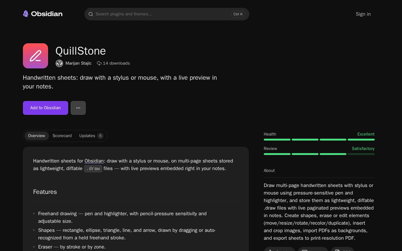Switch to the Updates tab
Image resolution: width=402 pixels, height=251 pixels.
(91, 136)
